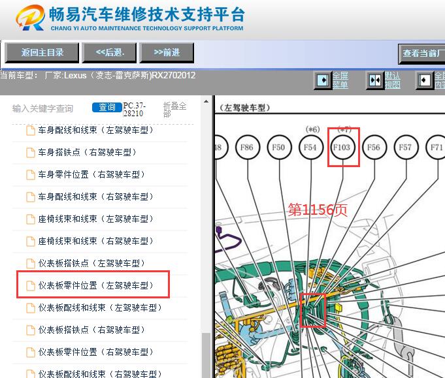The height and width of the screenshot is (378, 445).
Task: Click the page icon of 仪表板零件位置（右驾驶车型）
Action: pos(30,353)
